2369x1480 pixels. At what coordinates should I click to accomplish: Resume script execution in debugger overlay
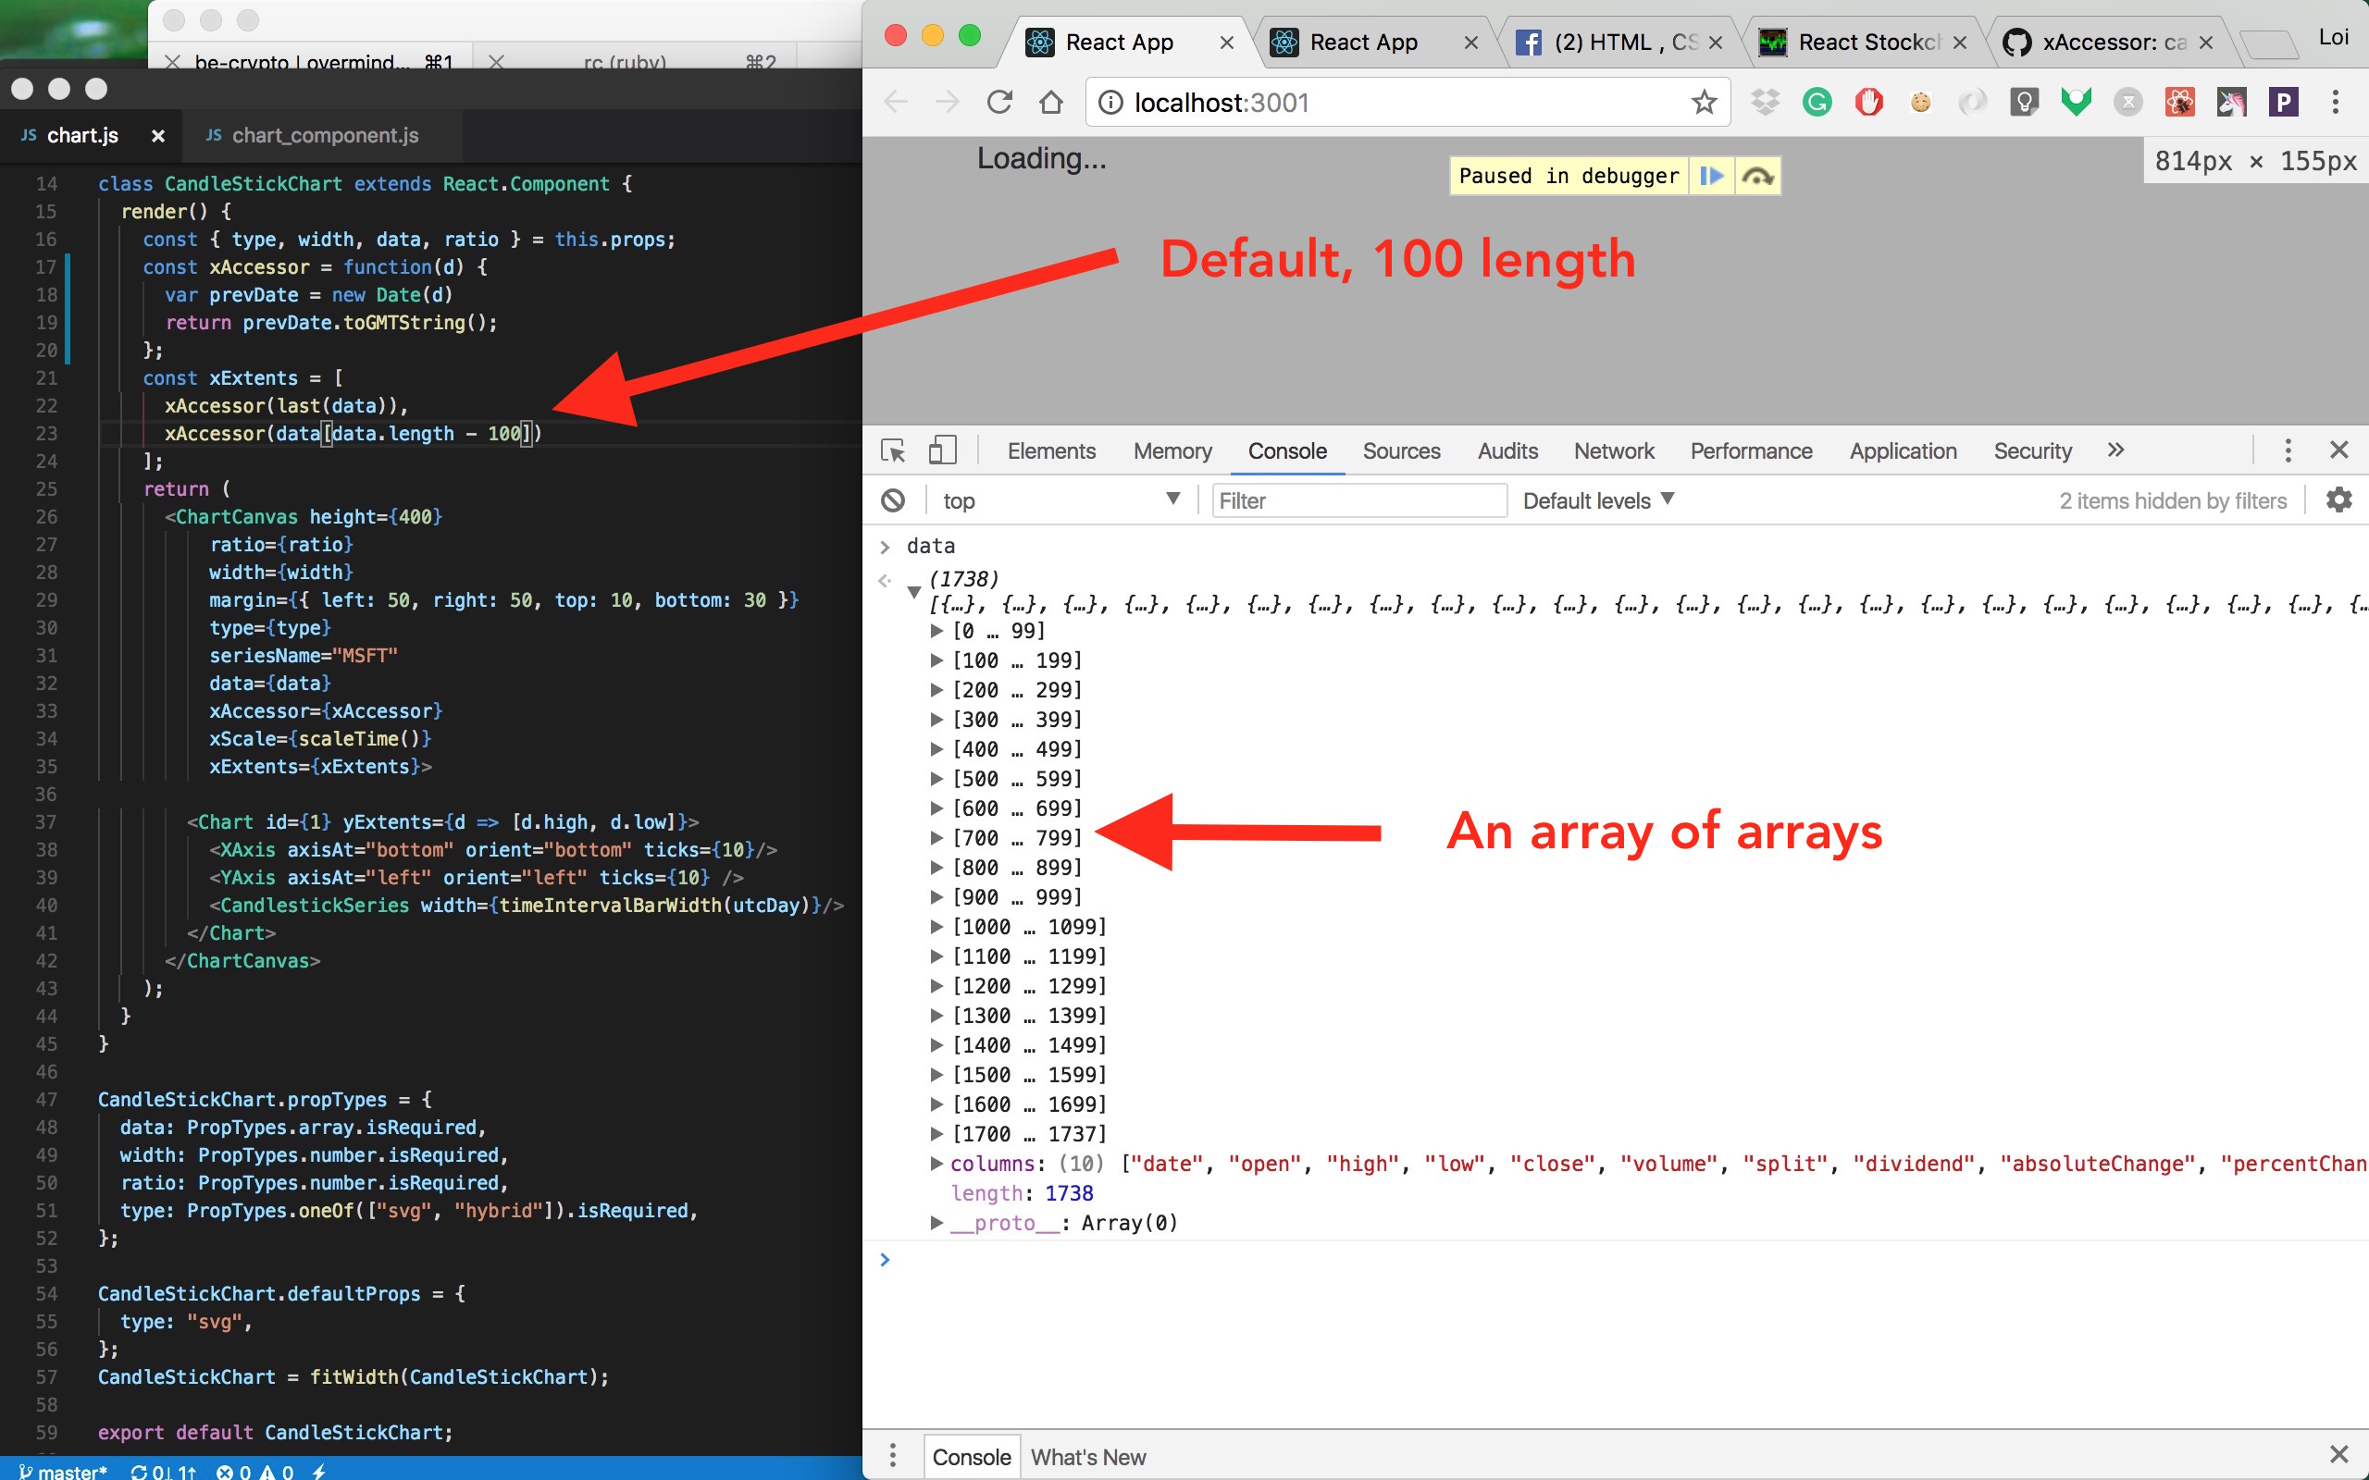(x=1711, y=176)
